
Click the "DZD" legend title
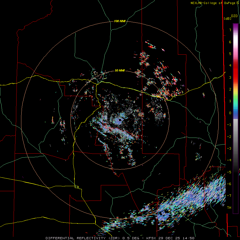(x=234, y=16)
